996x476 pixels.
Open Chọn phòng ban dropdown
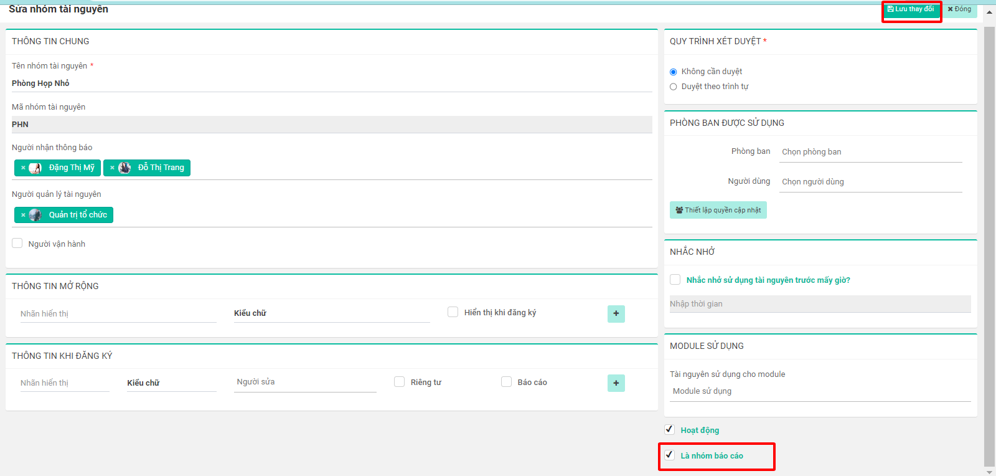[871, 152]
